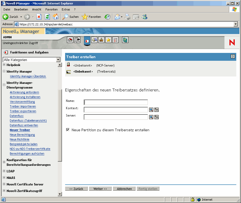This screenshot has width=241, height=203.
Task: Open the Identity Manager-Überblick link
Action: 27,76
